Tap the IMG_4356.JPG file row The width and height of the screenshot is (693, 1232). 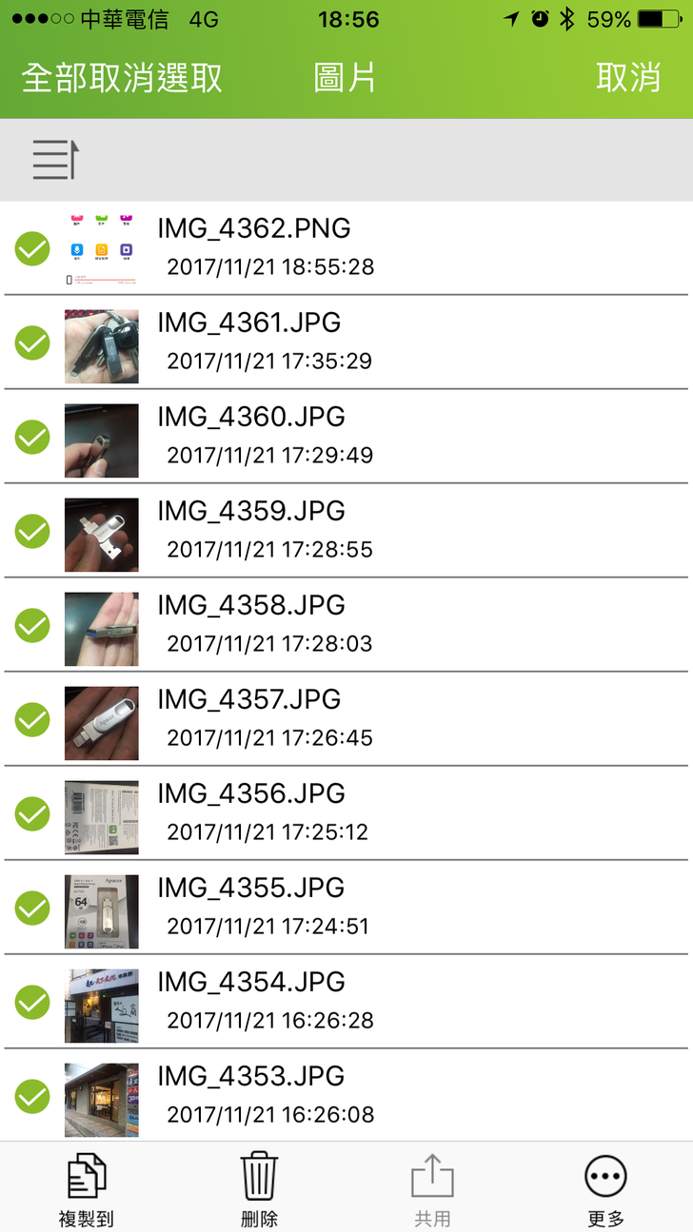(x=381, y=812)
